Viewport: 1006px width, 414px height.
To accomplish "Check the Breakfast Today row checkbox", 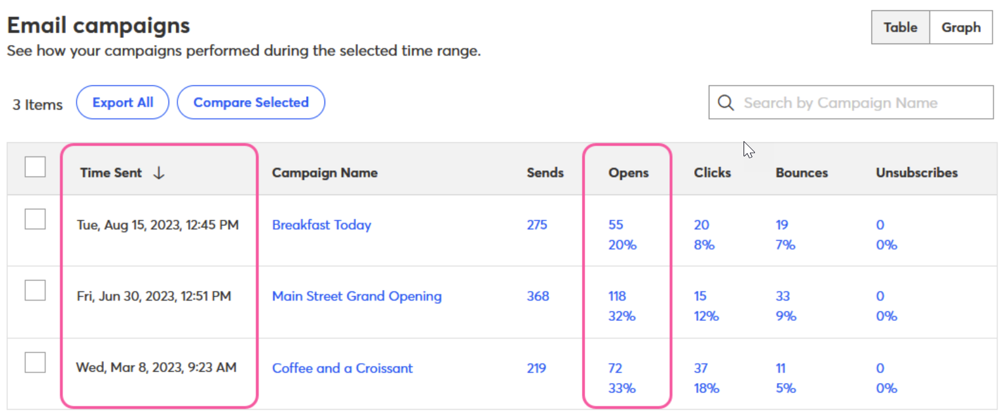I will (35, 219).
